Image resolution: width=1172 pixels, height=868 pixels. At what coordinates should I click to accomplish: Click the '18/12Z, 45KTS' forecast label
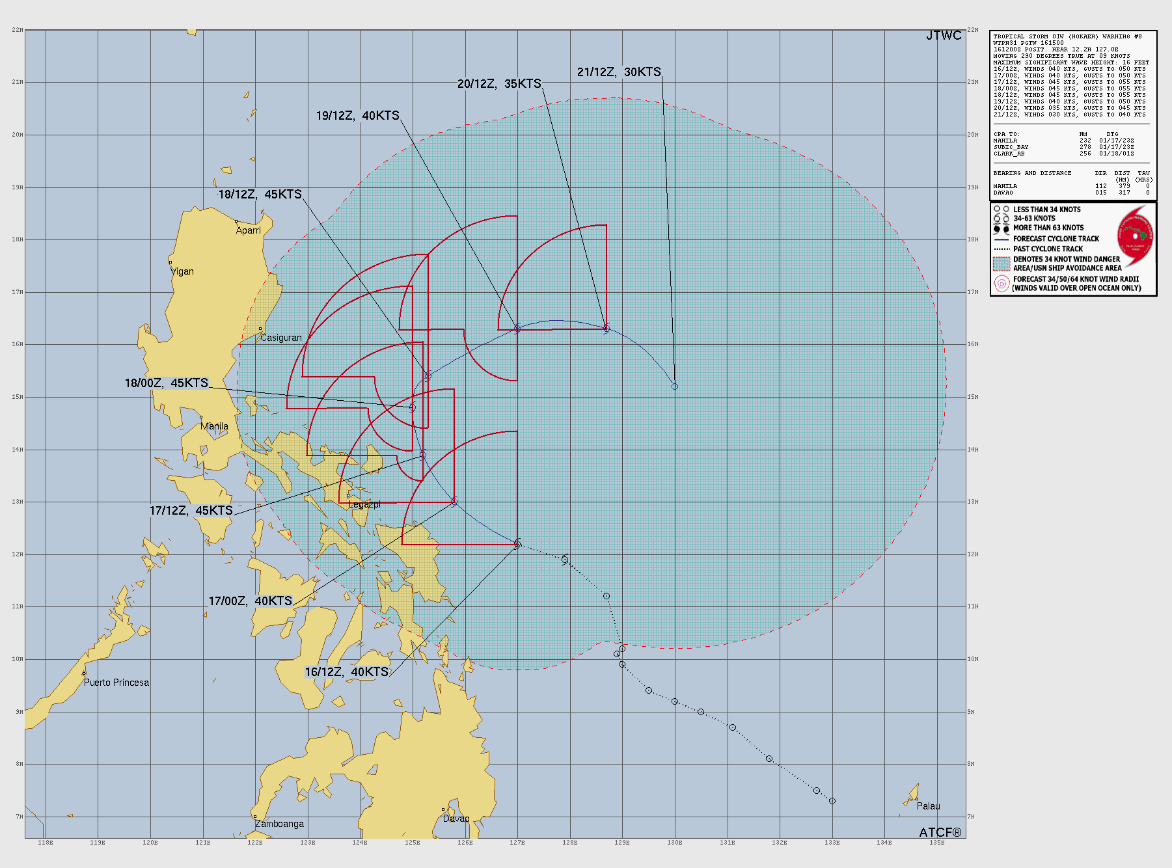click(260, 195)
